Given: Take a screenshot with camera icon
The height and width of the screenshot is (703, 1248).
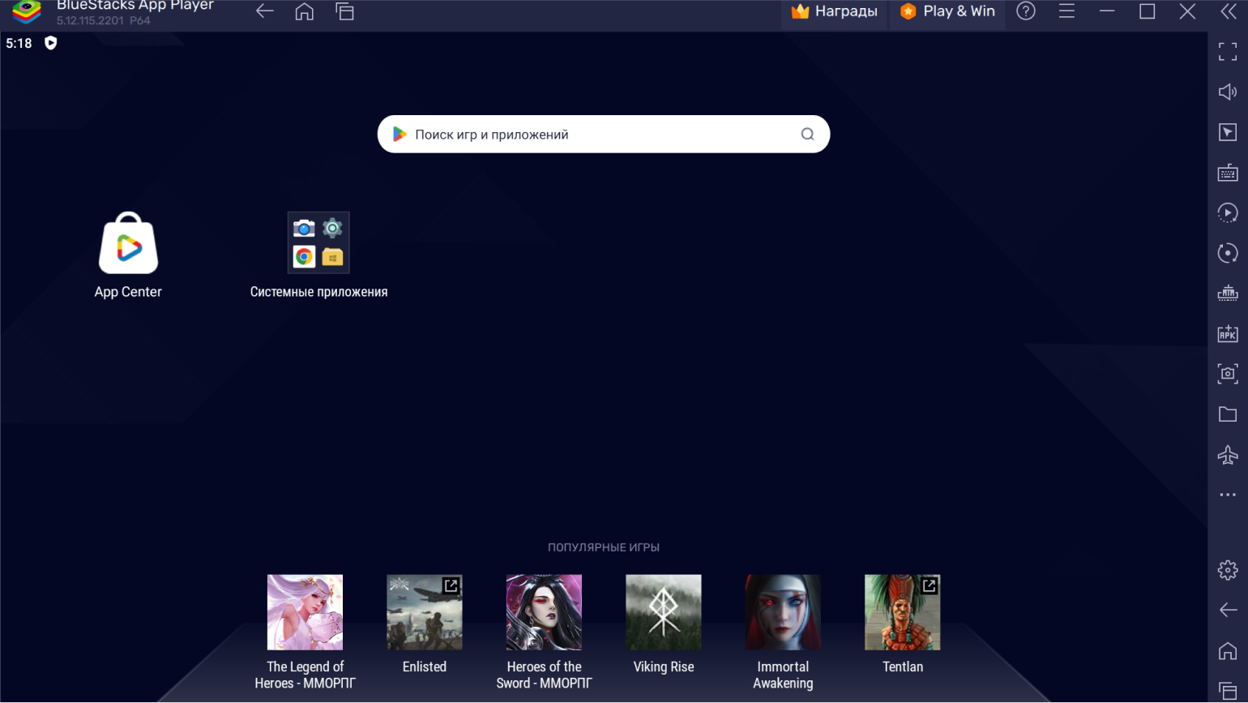Looking at the screenshot, I should tap(1227, 374).
